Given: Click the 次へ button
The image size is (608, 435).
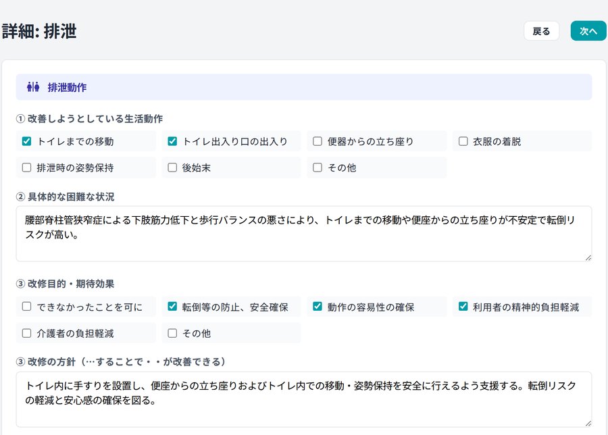Looking at the screenshot, I should (x=588, y=31).
